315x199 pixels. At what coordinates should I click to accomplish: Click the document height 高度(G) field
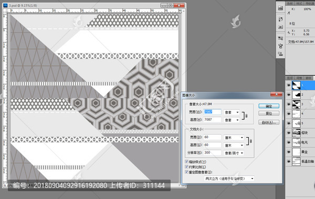tap(212, 145)
